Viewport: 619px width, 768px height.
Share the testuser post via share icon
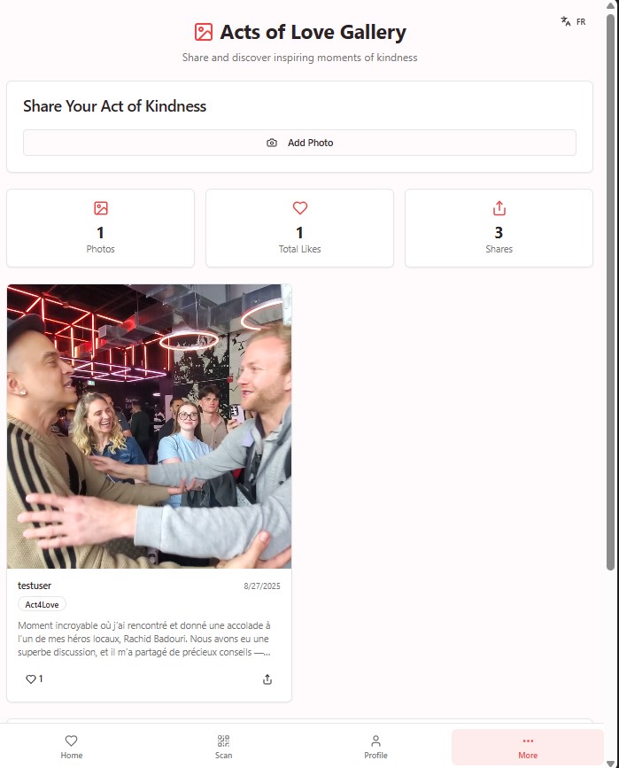(x=267, y=679)
